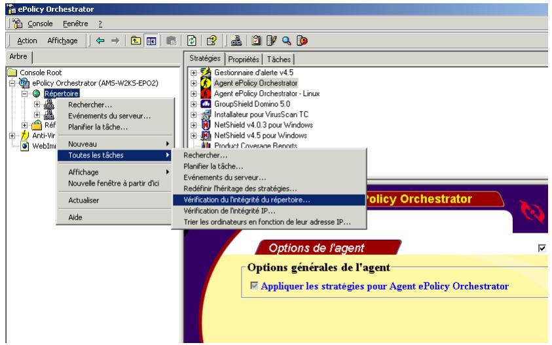Expand Installateur pour VirusScan TC node
This screenshot has width=552, height=345.
pyautogui.click(x=194, y=114)
